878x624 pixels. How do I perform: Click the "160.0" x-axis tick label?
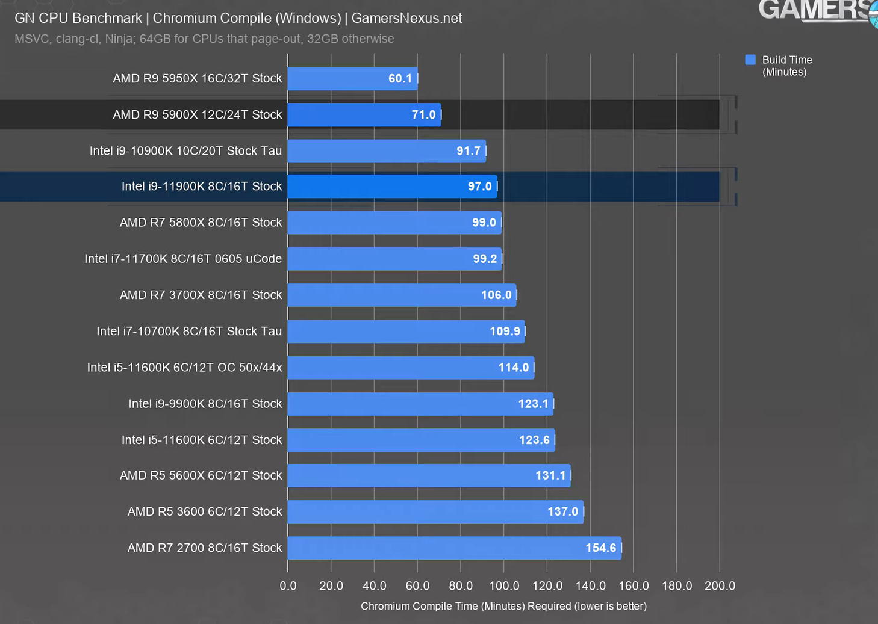[x=634, y=585]
